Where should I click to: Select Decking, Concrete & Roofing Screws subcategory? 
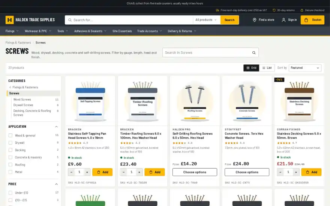(x=32, y=113)
